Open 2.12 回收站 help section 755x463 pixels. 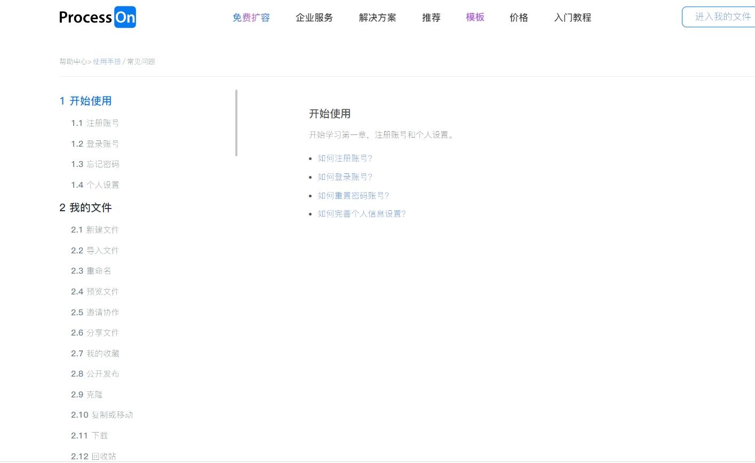click(x=98, y=456)
